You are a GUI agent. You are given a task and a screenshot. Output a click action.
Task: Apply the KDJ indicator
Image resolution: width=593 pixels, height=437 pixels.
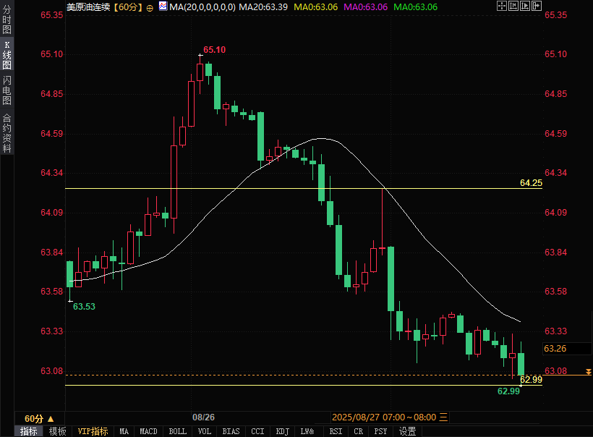(x=283, y=431)
